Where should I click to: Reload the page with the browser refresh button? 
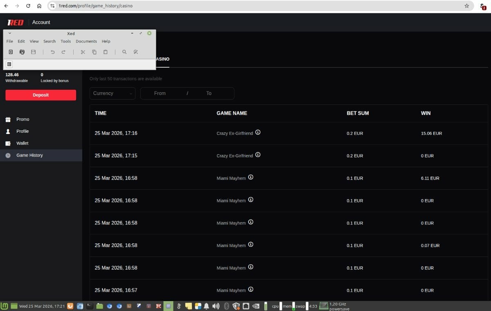click(x=28, y=6)
